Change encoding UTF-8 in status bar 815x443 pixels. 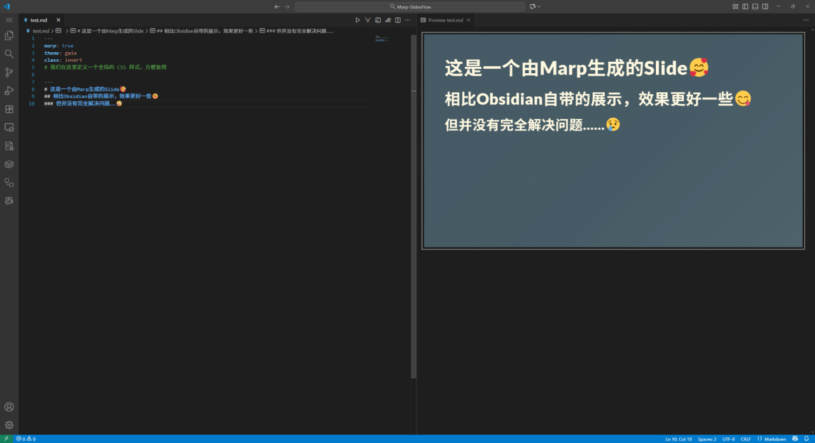tap(728, 439)
